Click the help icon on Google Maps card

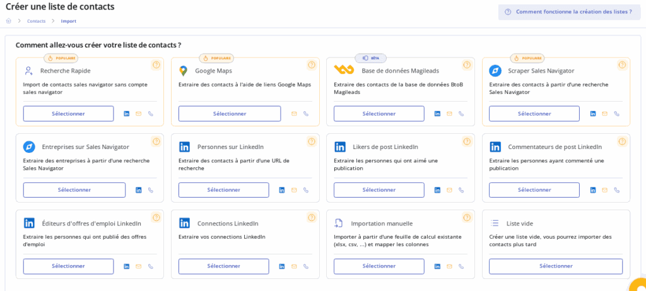311,65
